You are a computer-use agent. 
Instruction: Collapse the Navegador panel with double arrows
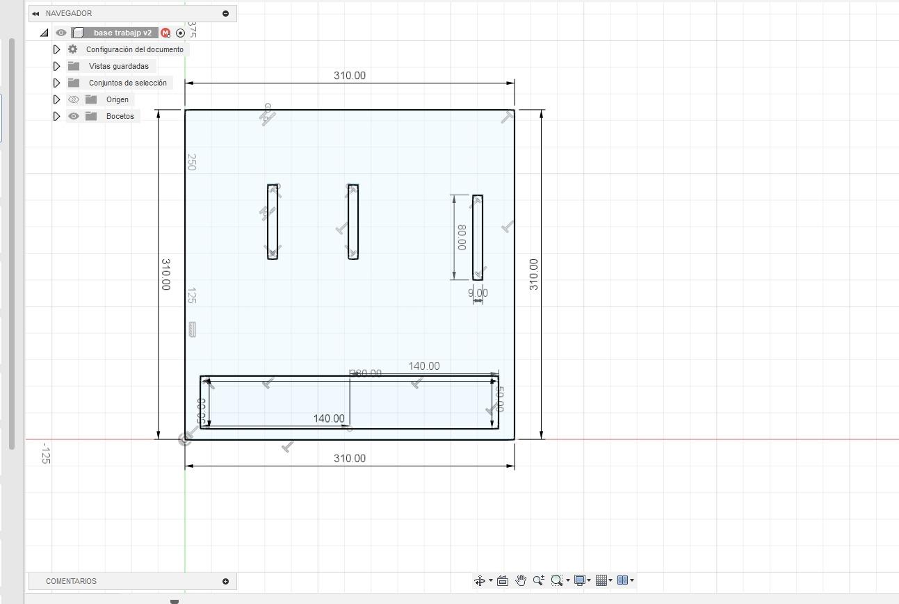pyautogui.click(x=35, y=13)
